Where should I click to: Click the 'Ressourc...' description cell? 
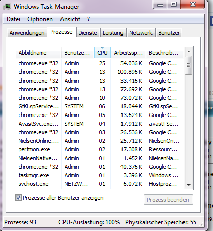163,149
